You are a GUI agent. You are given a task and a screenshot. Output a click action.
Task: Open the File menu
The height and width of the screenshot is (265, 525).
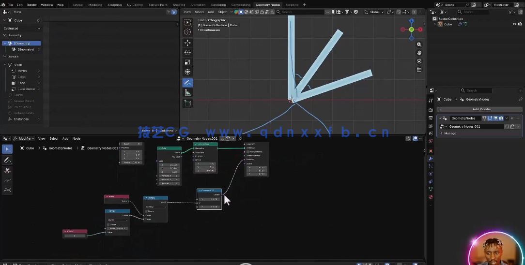10,5
